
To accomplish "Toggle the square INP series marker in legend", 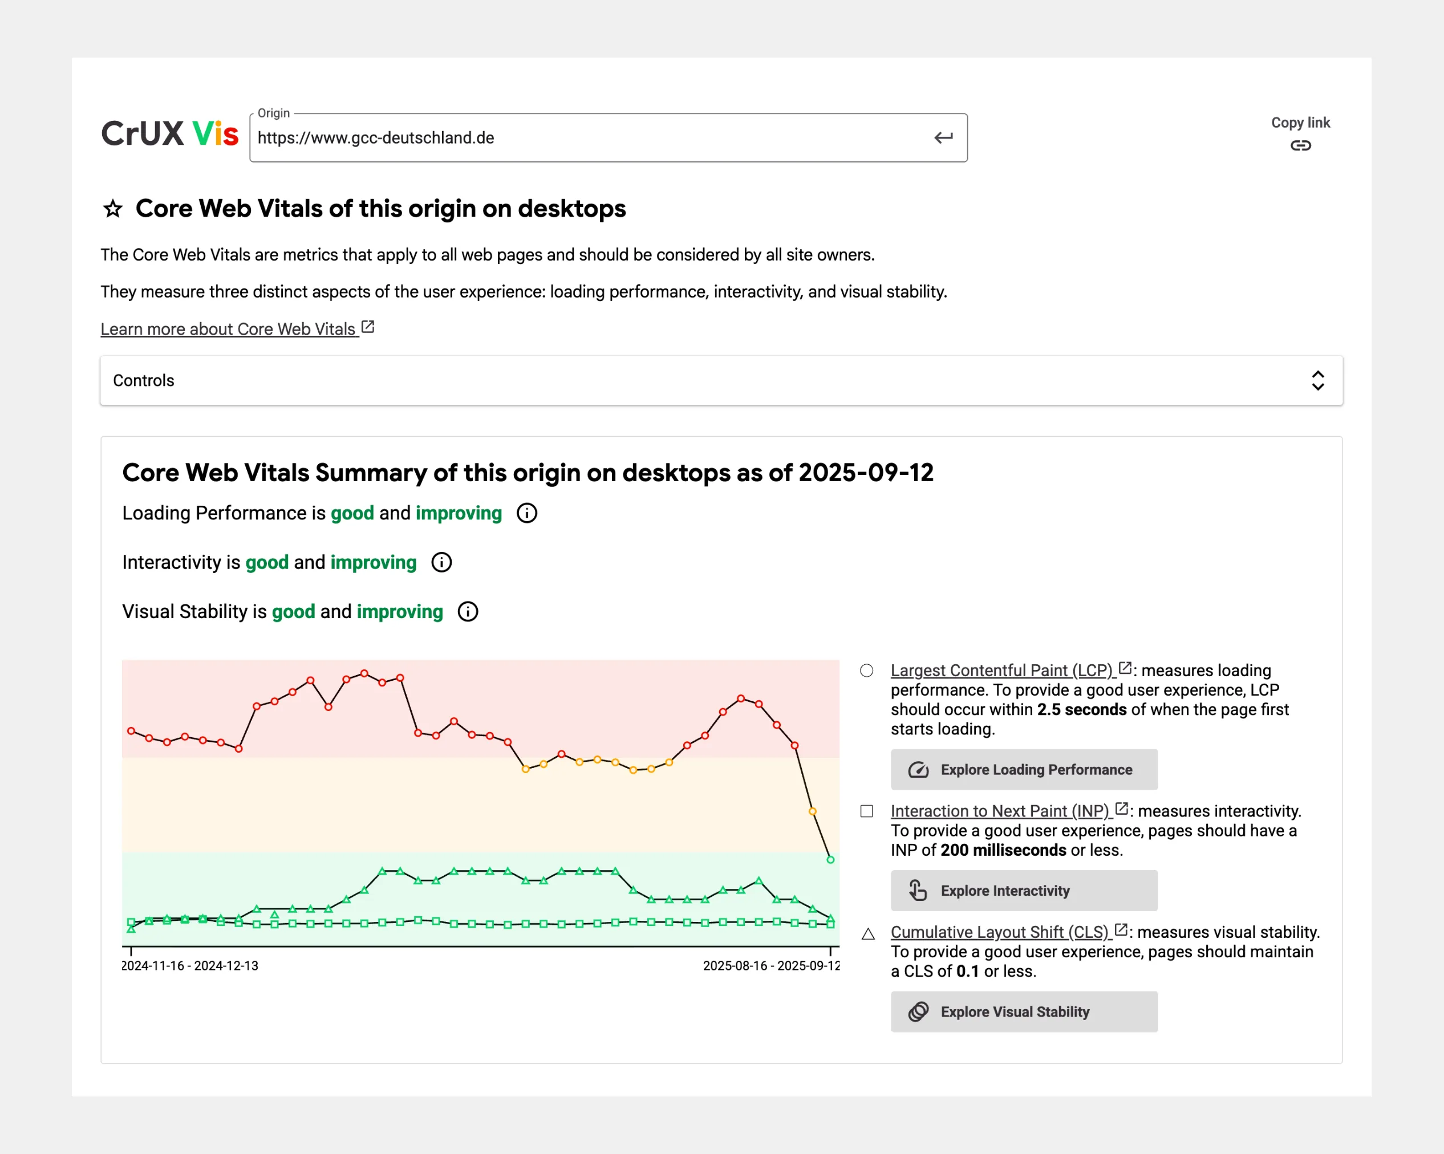I will tap(866, 811).
